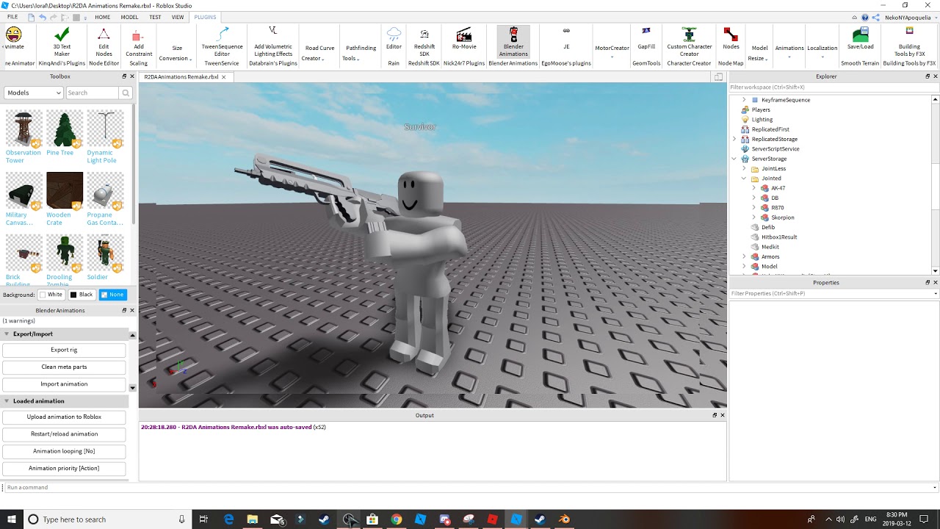Open the Pathfinding Tools dropdown
This screenshot has width=940, height=529.
[361, 53]
